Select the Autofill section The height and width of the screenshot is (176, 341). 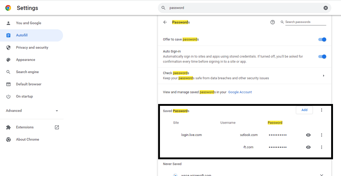coord(31,35)
